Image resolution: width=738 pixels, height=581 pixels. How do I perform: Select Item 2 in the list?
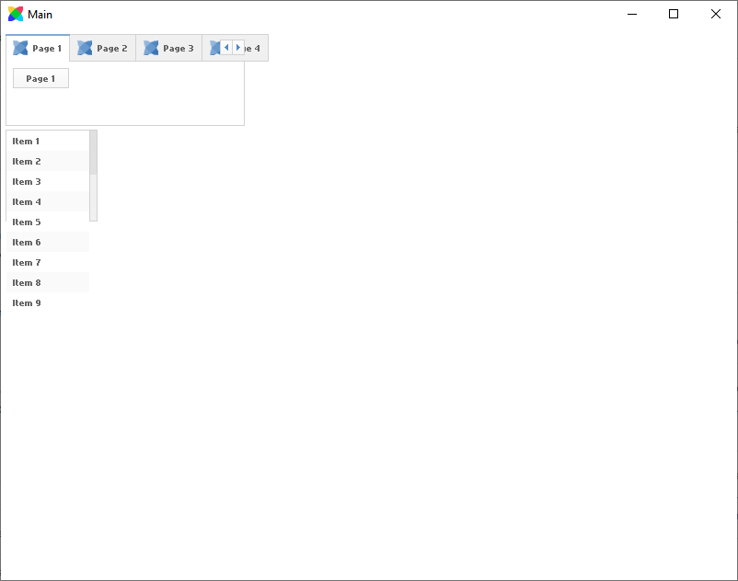48,161
